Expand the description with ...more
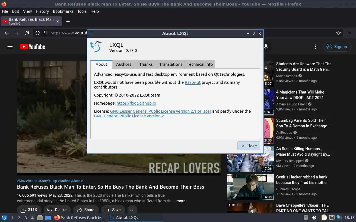Viewport: 356px width, 222px height. coord(179,201)
